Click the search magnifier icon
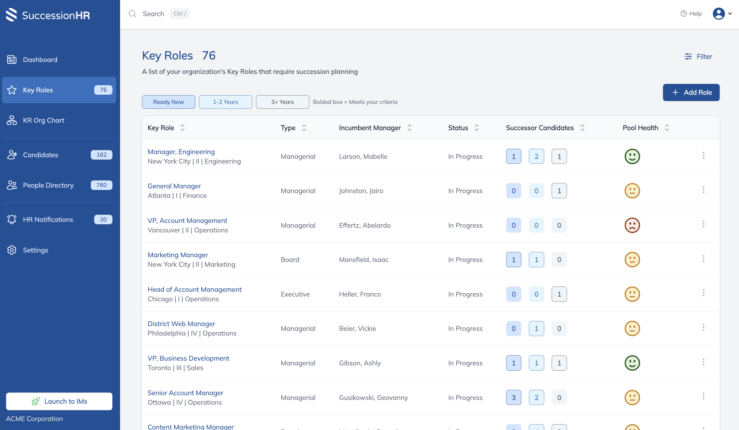The height and width of the screenshot is (430, 739). (x=132, y=14)
